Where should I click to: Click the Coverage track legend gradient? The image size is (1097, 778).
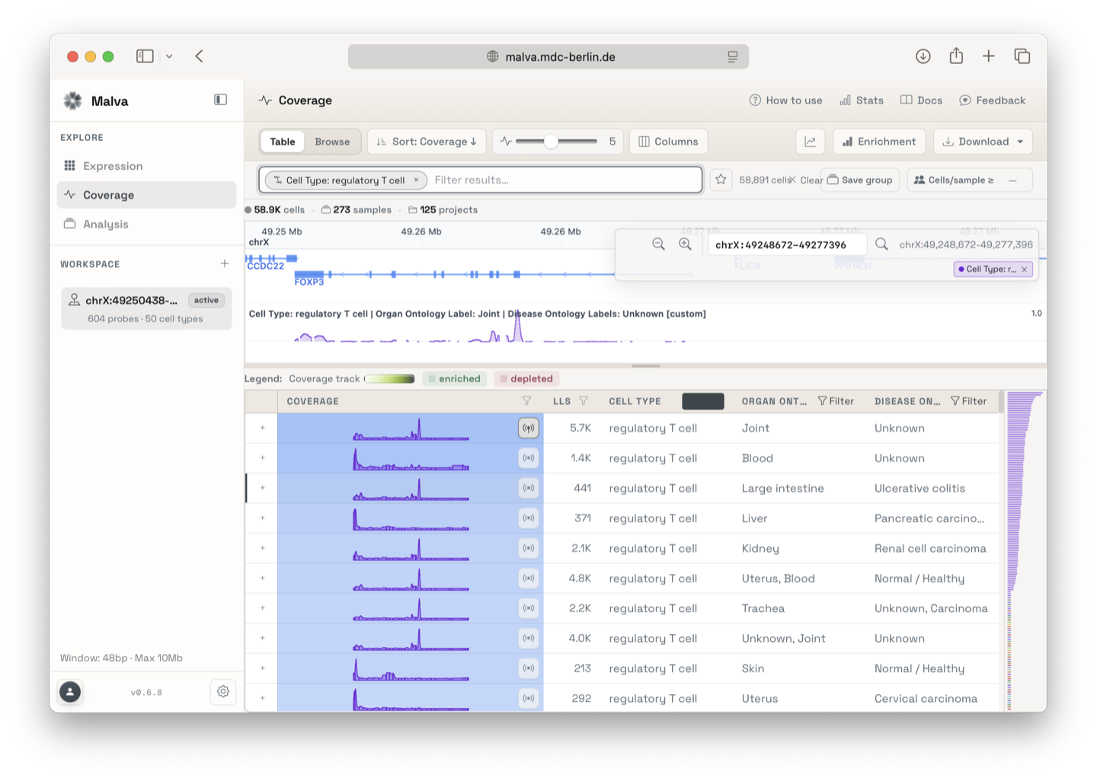pyautogui.click(x=389, y=378)
